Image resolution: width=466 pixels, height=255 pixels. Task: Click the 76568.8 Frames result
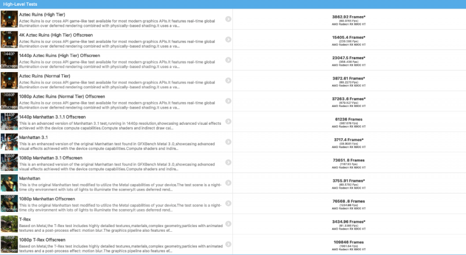348,201
